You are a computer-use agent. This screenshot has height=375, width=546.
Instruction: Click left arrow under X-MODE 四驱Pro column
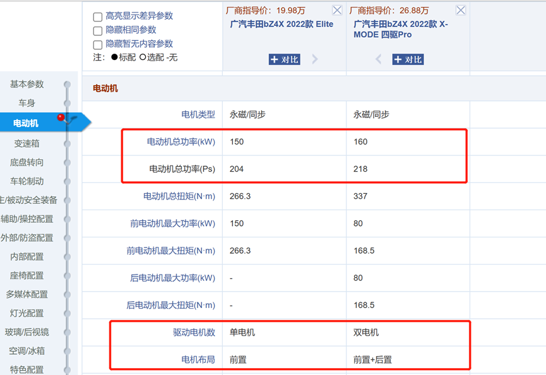pos(379,59)
